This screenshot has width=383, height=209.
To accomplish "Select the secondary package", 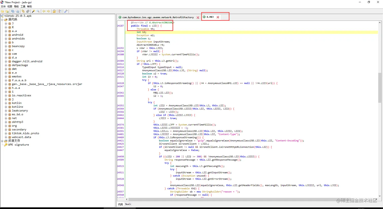I will click(19, 129).
